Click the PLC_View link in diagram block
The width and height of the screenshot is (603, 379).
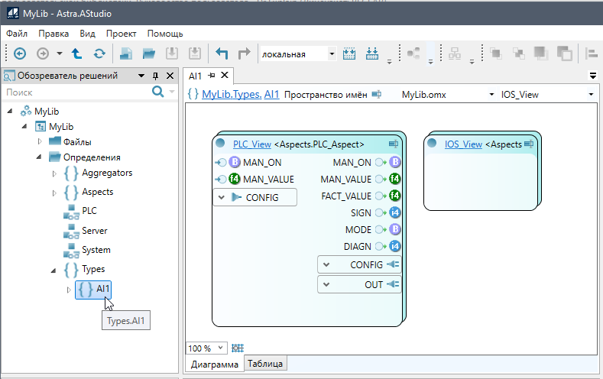coord(251,144)
